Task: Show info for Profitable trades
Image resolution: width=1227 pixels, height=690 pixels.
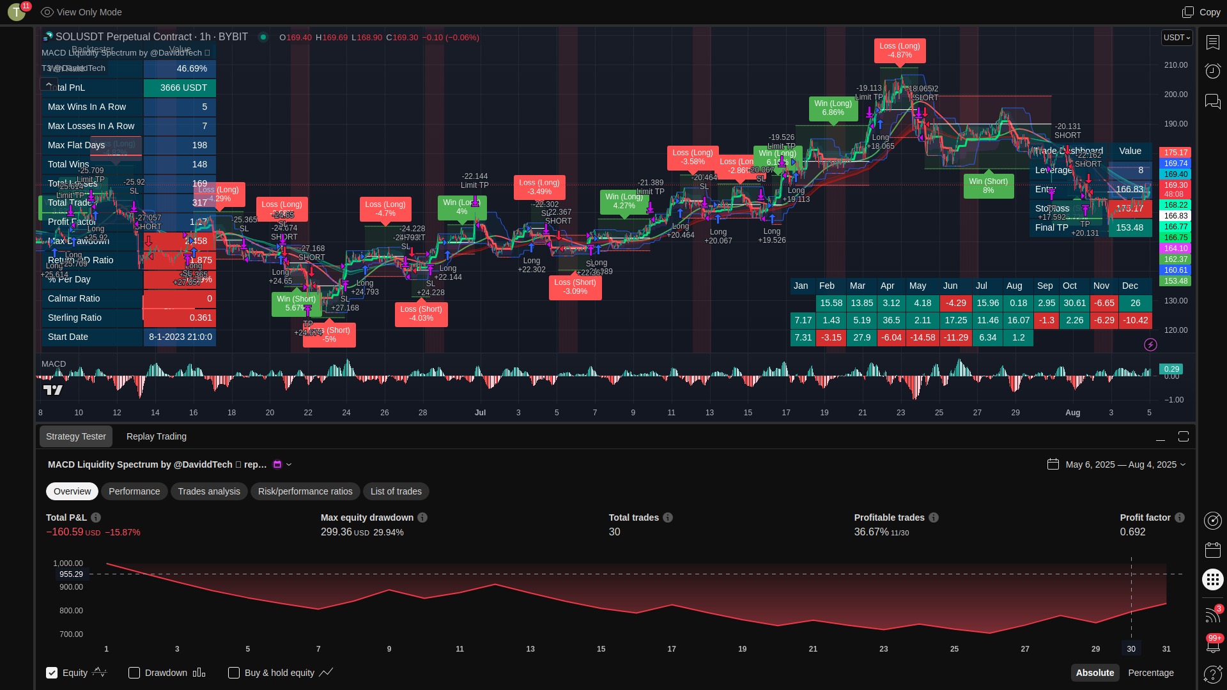Action: (934, 517)
